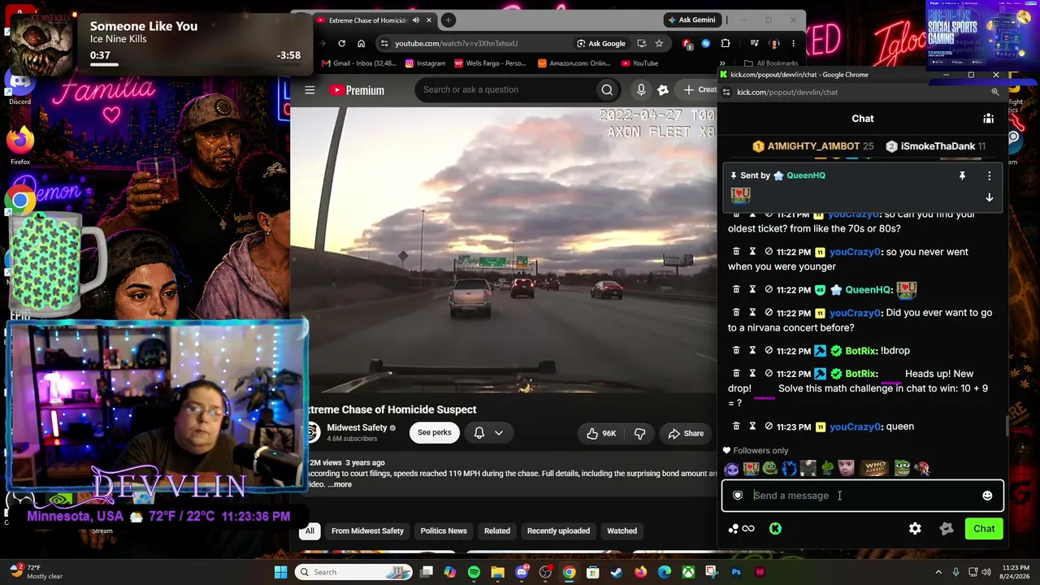Select the Watched chip
Screen dimensions: 1040x585
pyautogui.click(x=622, y=531)
